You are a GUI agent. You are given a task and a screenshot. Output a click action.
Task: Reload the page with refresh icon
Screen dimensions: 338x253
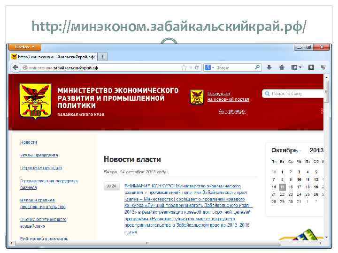(197, 67)
